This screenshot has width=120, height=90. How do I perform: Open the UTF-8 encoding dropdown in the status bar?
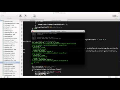[110, 77]
